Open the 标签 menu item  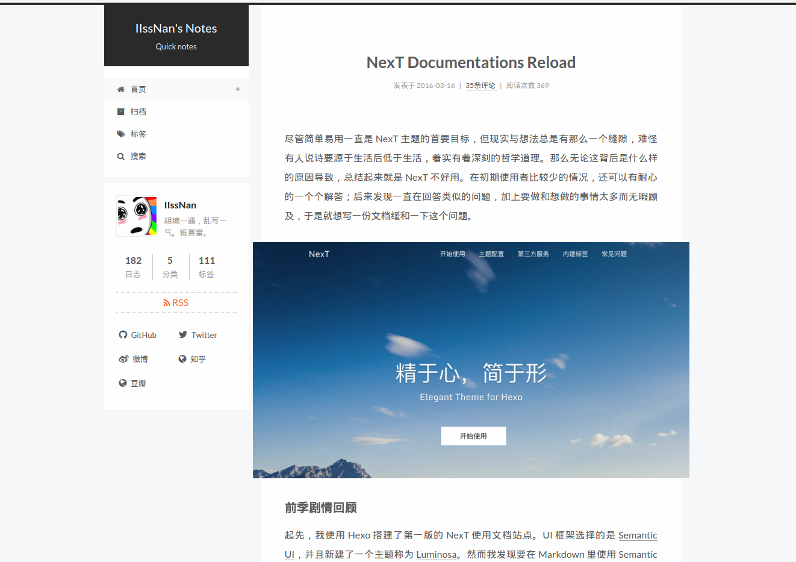coord(176,134)
